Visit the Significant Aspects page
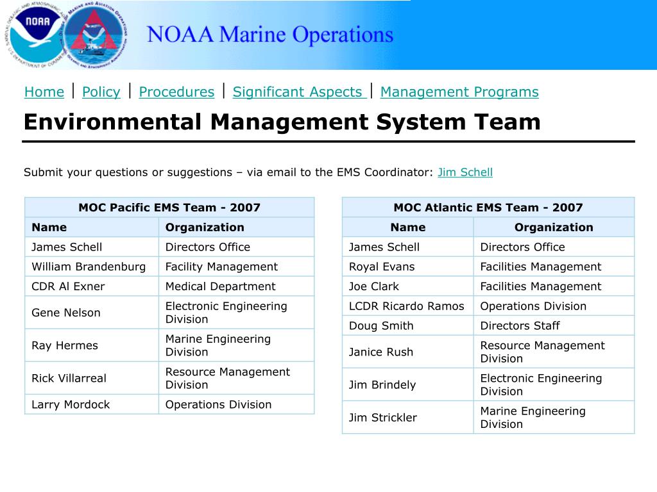Viewport: 657px width, 492px height. (300, 92)
